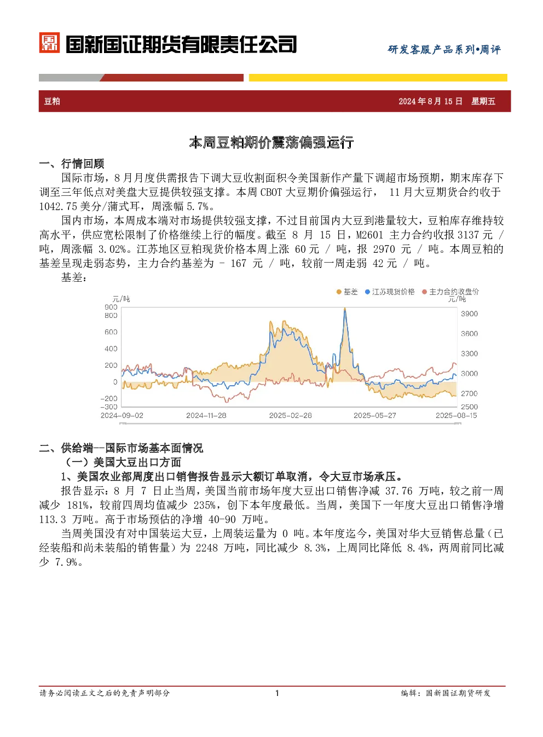Image resolution: width=543 pixels, height=737 pixels.
Task: Click the chart range slider below the dates
Action: point(290,423)
